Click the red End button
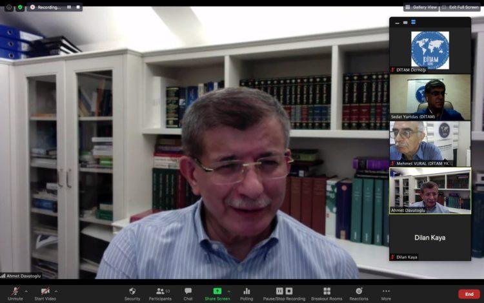 (469, 294)
